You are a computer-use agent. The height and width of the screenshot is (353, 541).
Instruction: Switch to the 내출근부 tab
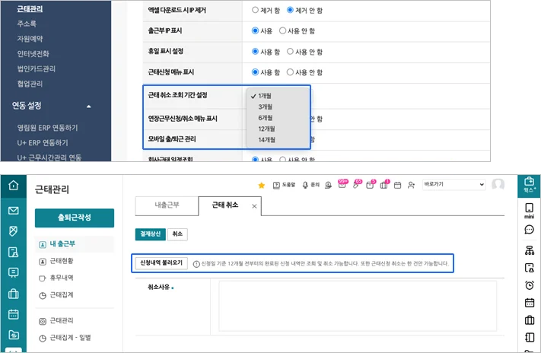[x=166, y=205]
